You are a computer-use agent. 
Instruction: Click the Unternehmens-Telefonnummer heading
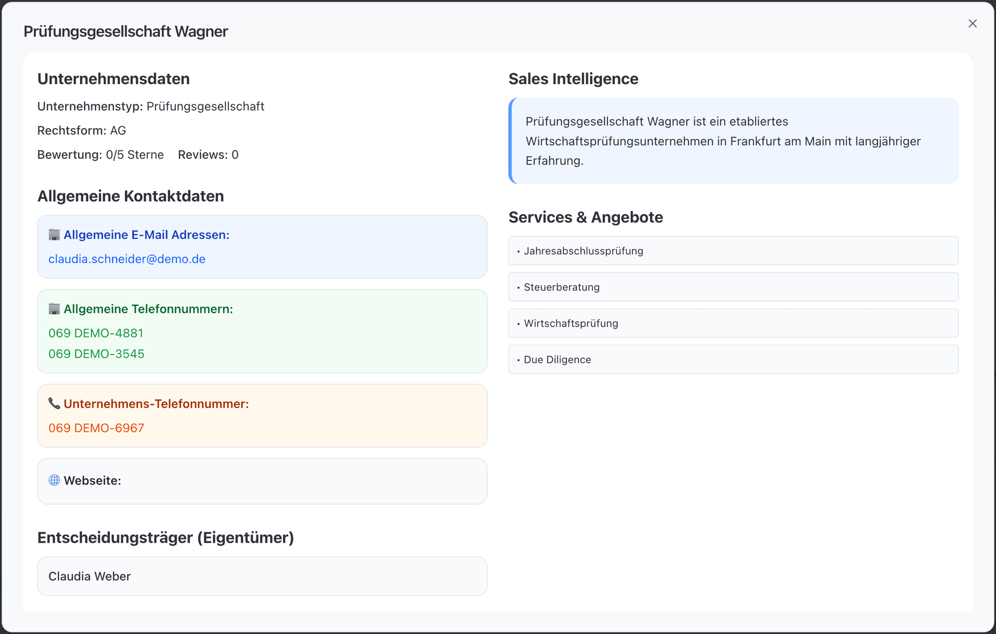click(156, 404)
